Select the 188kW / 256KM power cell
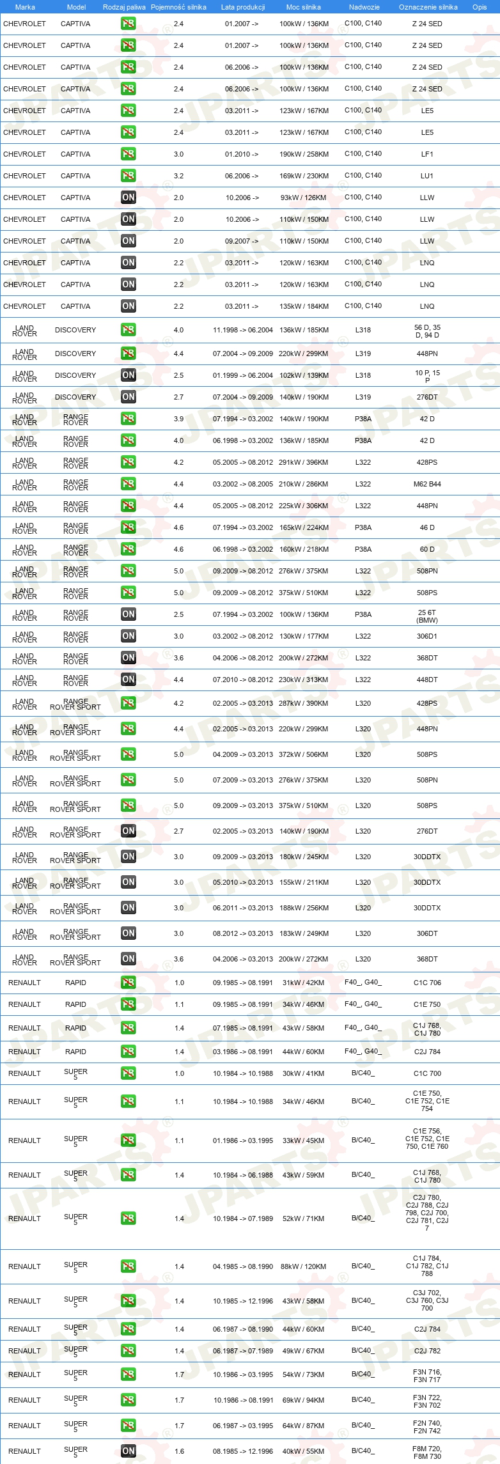Image resolution: width=500 pixels, height=1464 pixels. [x=304, y=908]
